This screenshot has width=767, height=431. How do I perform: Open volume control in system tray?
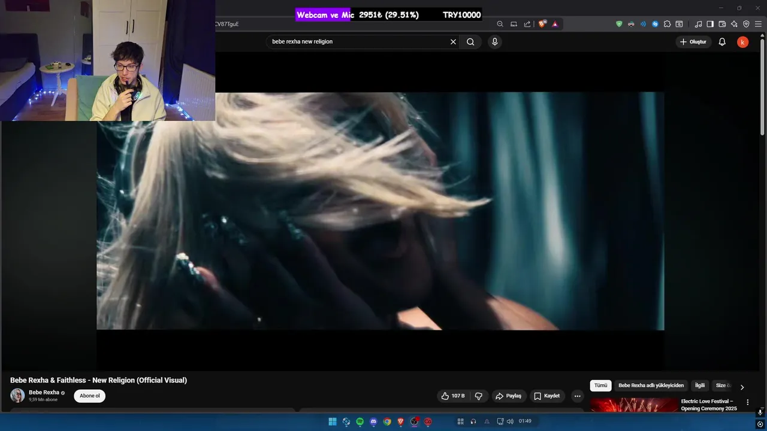click(x=510, y=421)
